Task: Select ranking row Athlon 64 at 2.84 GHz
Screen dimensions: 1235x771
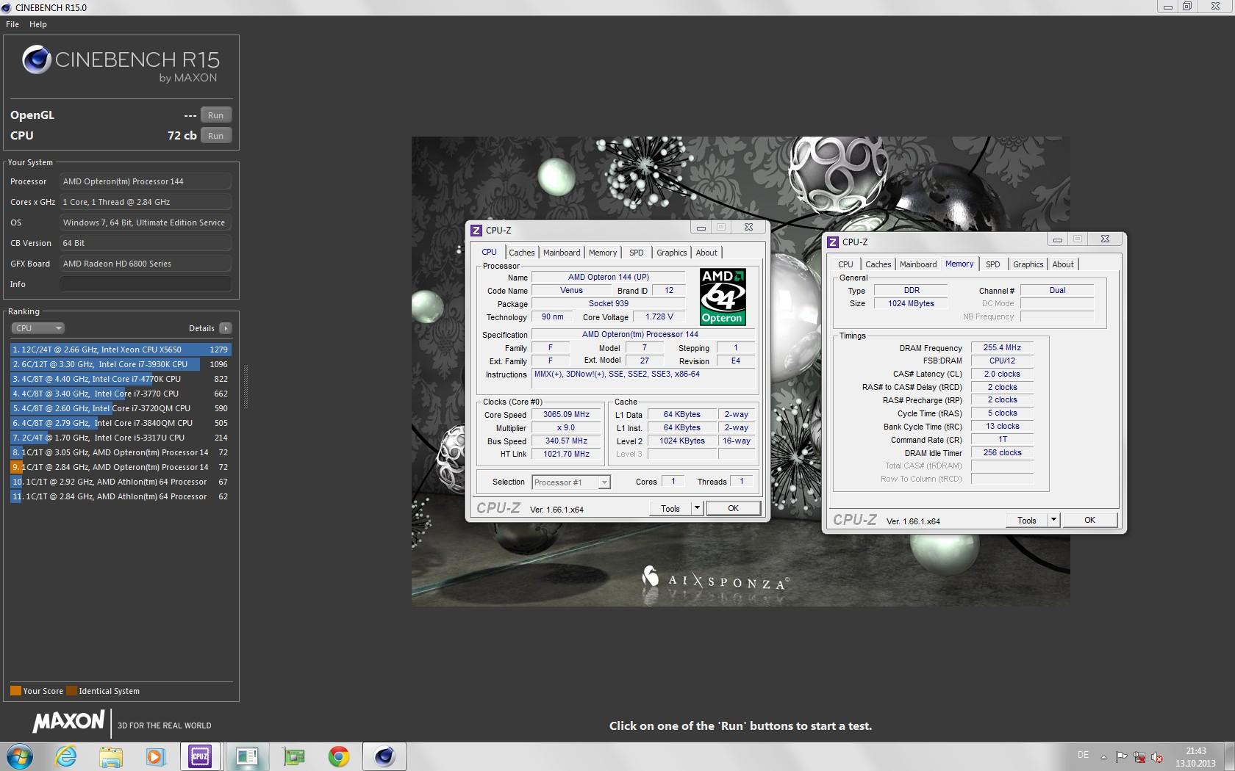Action: pos(121,496)
